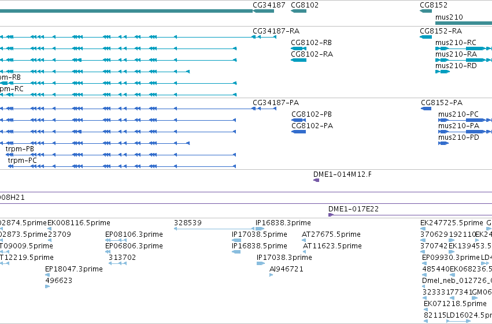Click the 370742 feature label
Image resolution: width=492 pixels, height=324 pixels.
pyautogui.click(x=434, y=246)
